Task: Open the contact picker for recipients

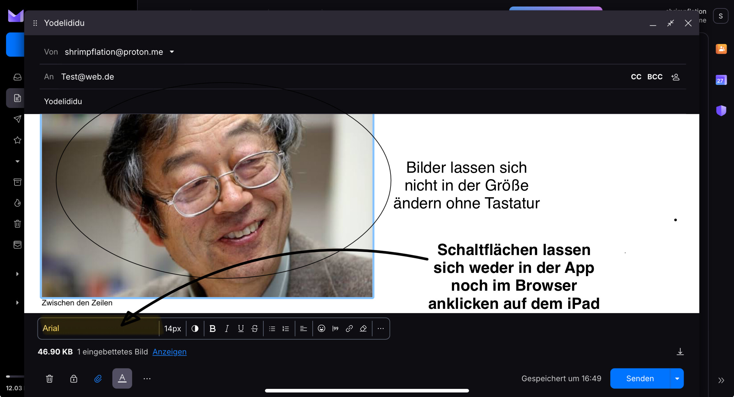Action: tap(675, 77)
